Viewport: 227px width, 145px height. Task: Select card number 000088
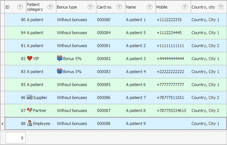(103, 123)
